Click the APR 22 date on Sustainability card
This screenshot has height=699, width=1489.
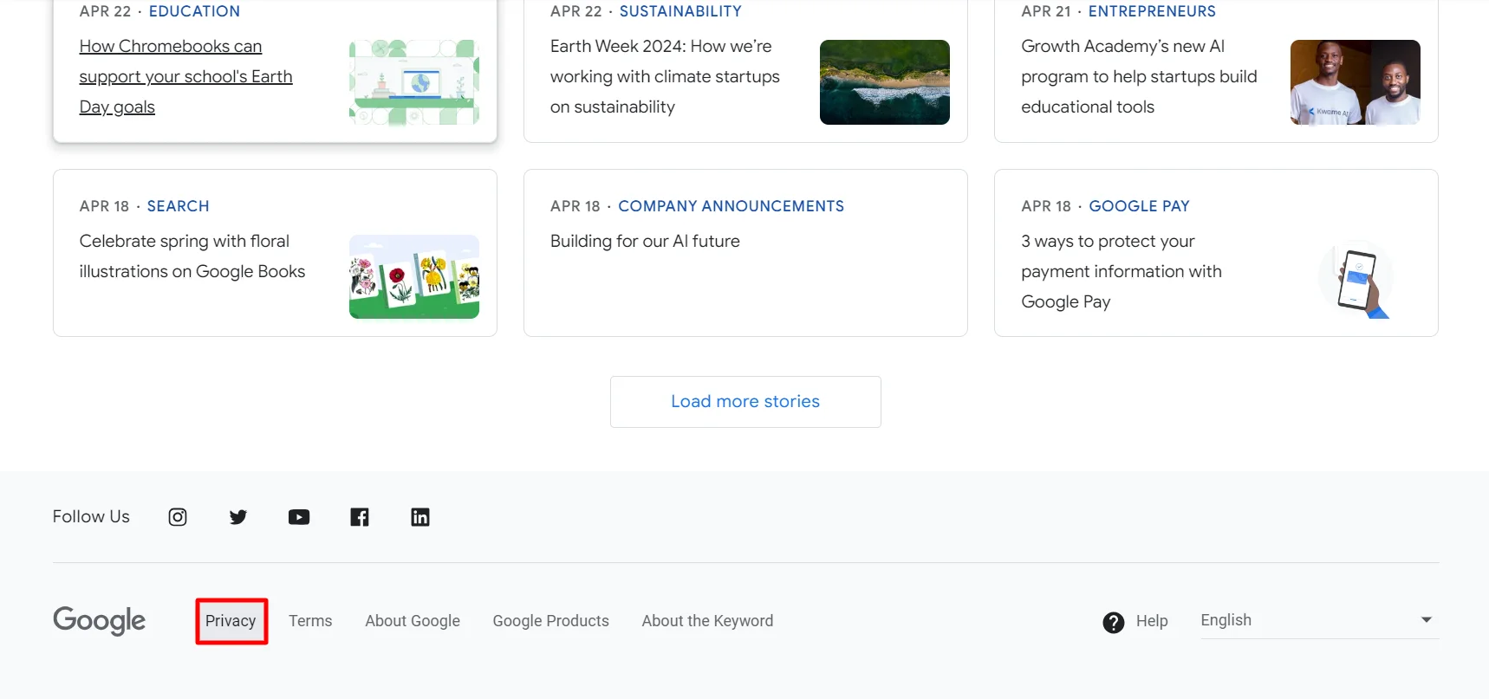point(576,11)
